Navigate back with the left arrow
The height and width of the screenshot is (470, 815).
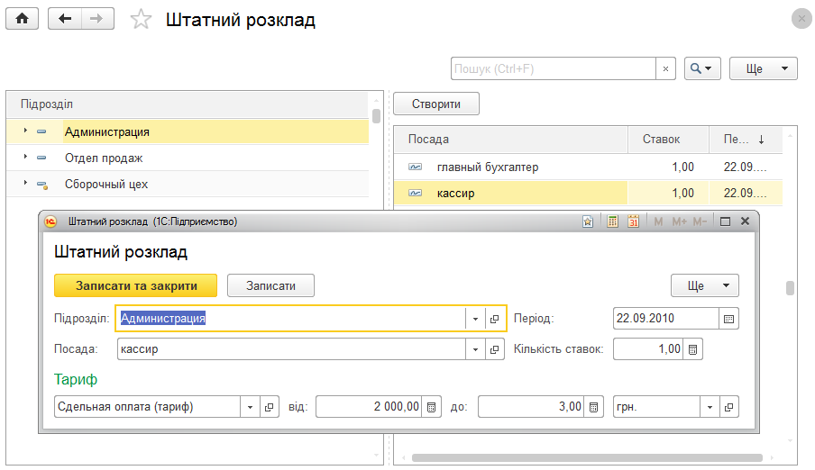tap(64, 19)
